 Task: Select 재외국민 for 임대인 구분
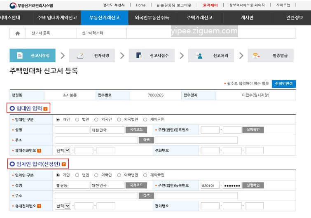click(145, 120)
